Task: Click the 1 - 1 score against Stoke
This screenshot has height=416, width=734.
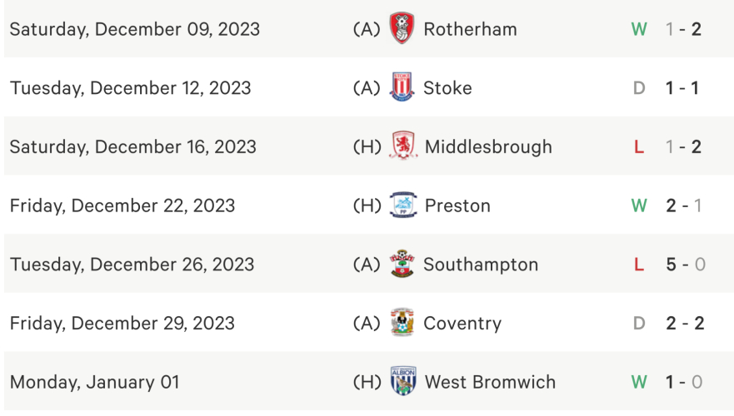Action: [x=683, y=88]
